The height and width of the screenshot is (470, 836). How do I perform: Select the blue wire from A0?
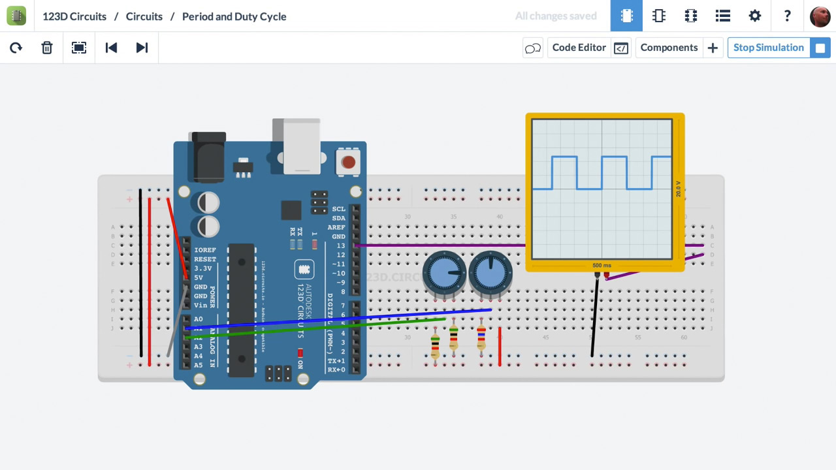[338, 319]
